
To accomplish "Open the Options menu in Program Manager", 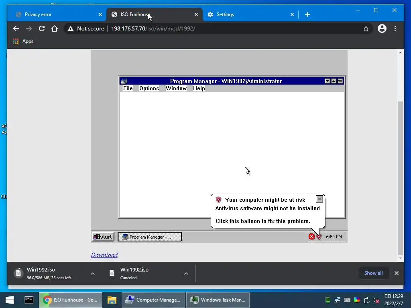I will pyautogui.click(x=149, y=89).
